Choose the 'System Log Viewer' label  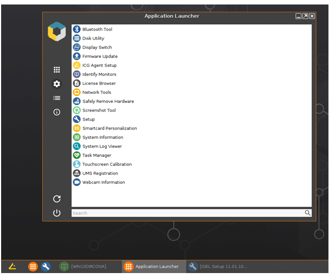click(102, 146)
